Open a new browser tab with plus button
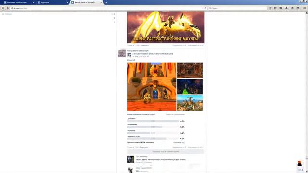The height and width of the screenshot is (173, 308). coord(106,2)
